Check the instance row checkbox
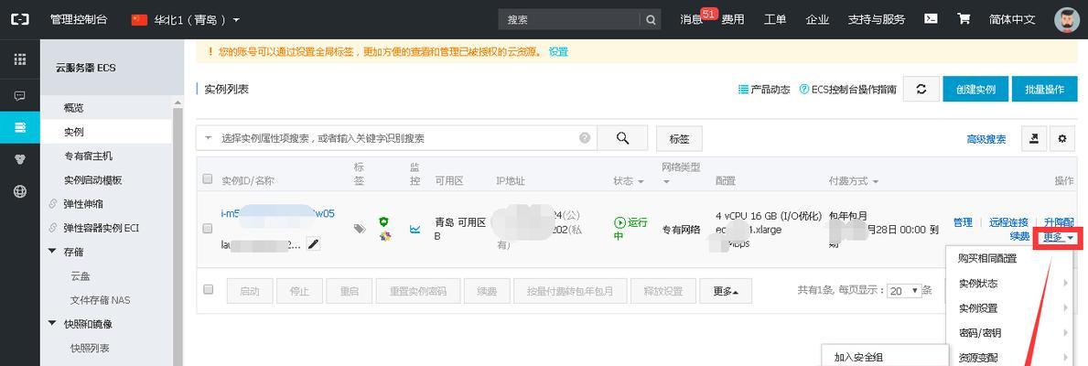The image size is (1088, 366). point(208,228)
